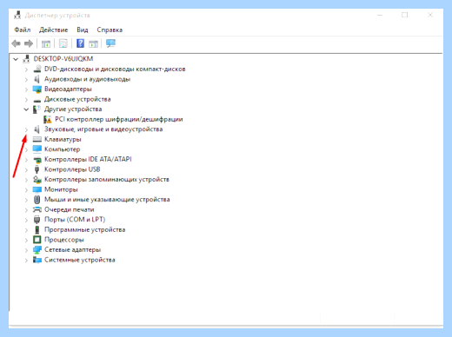452x337 pixels.
Task: Expand the Сетевые адаптеры category
Action: point(26,250)
